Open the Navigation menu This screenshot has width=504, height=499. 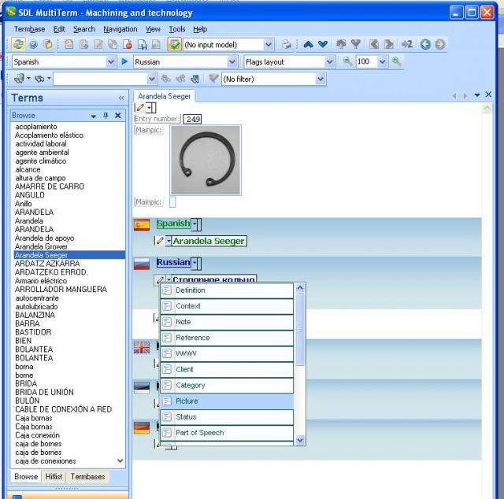click(120, 29)
